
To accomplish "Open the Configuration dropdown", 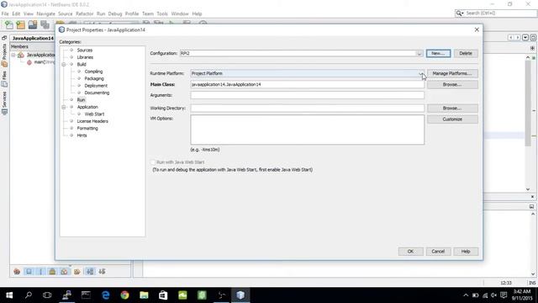I will (419, 54).
